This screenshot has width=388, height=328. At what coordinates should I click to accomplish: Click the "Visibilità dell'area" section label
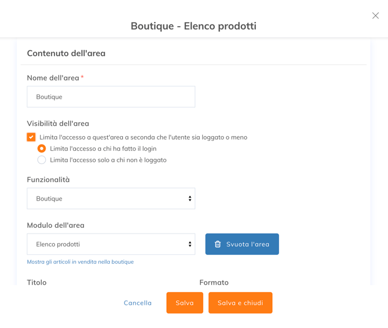(x=58, y=123)
